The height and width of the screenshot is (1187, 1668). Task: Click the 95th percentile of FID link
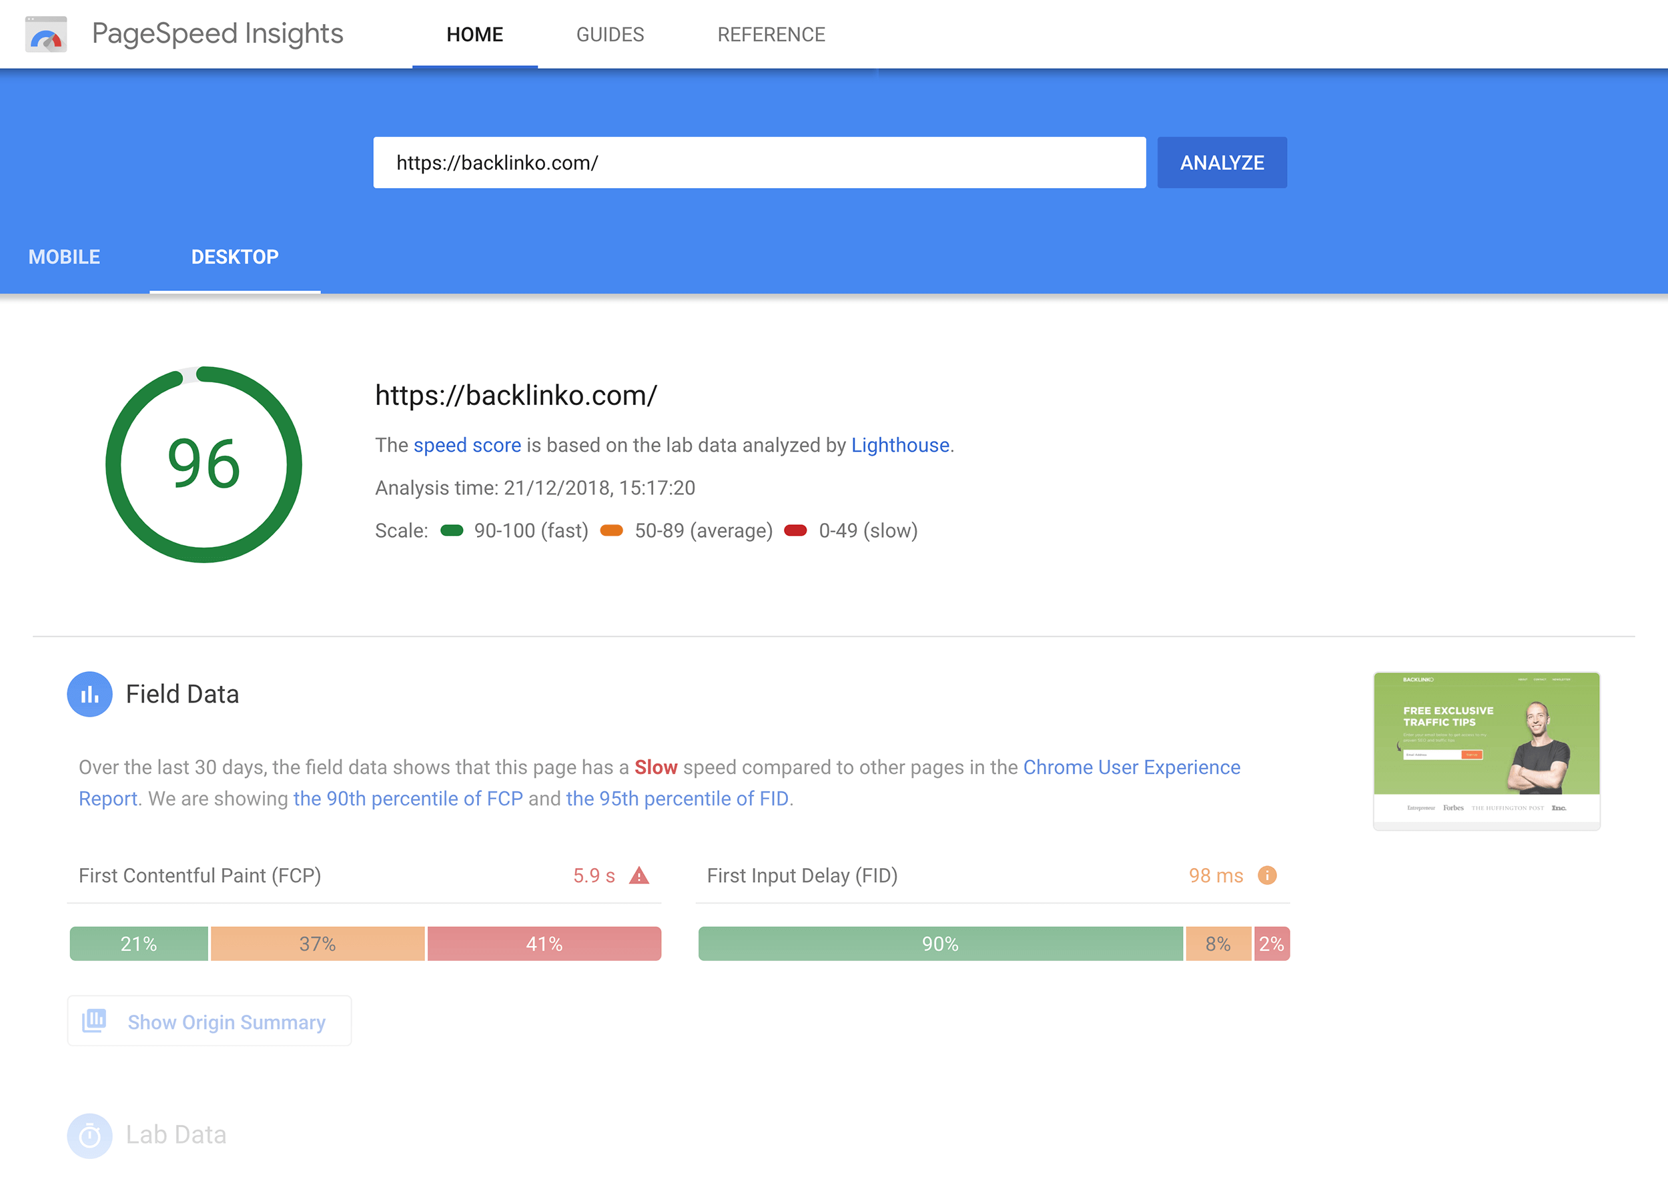click(677, 799)
